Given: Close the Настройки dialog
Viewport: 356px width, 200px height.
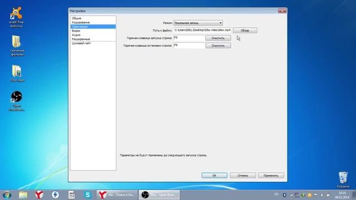Looking at the screenshot, I should click(282, 11).
